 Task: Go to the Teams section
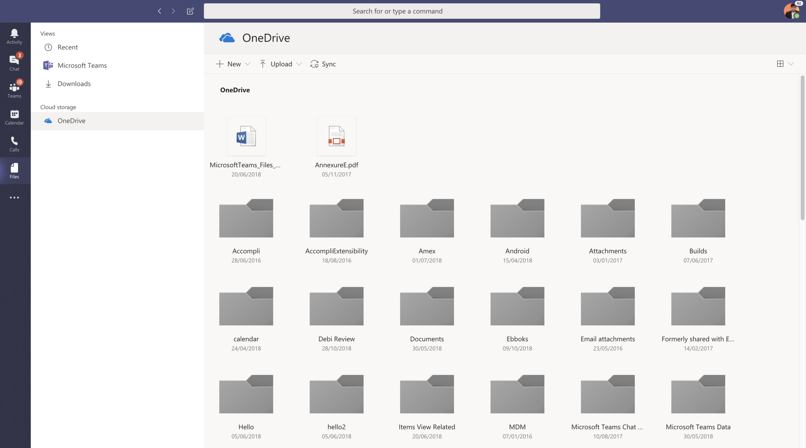(x=14, y=90)
